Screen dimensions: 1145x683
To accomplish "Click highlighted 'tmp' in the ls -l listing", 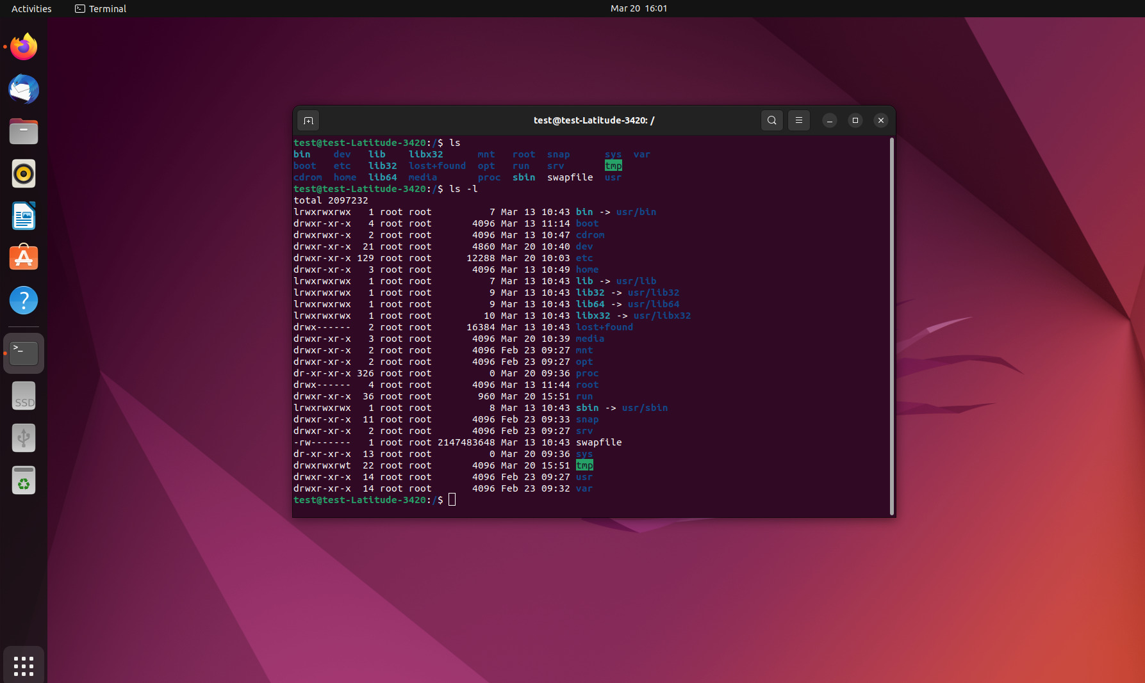I will (584, 465).
